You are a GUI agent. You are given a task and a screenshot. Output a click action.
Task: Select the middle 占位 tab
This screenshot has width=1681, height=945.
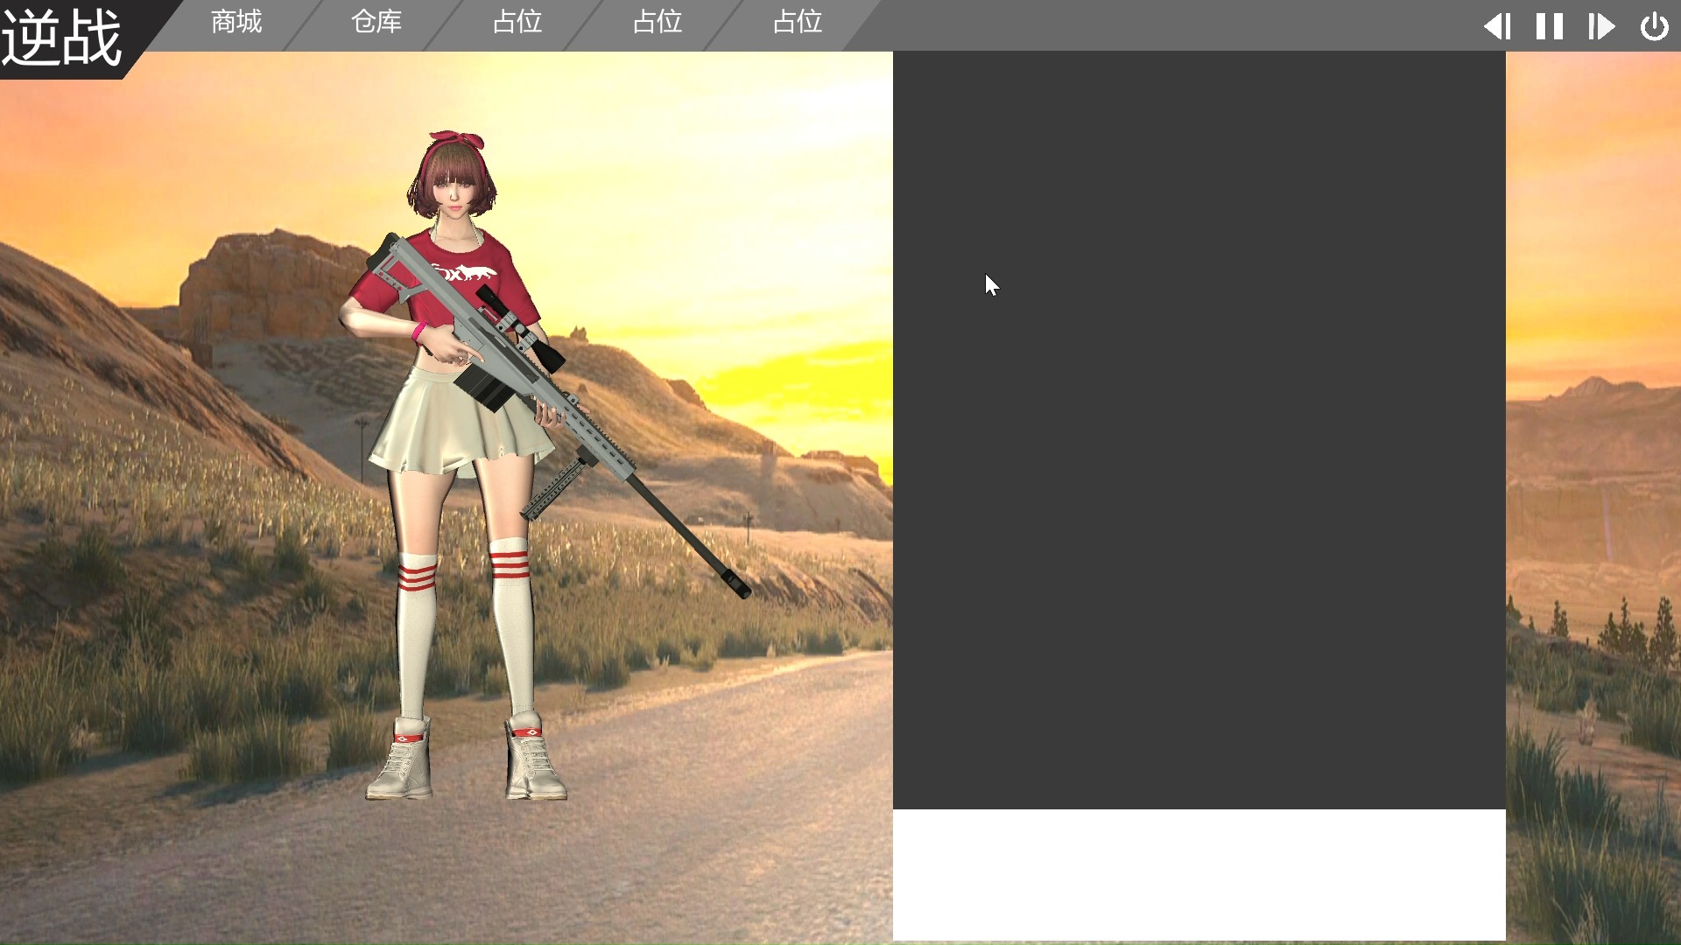tap(657, 22)
